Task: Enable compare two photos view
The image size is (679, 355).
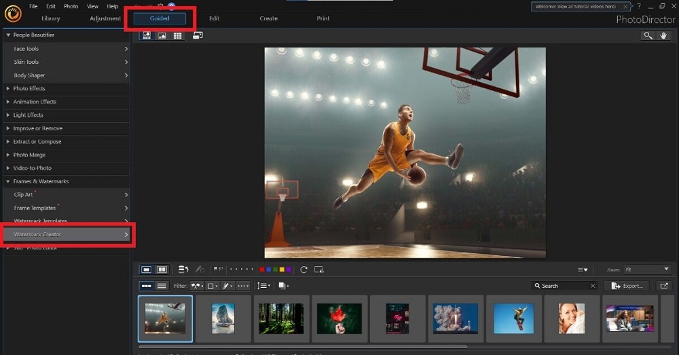Action: point(162,269)
